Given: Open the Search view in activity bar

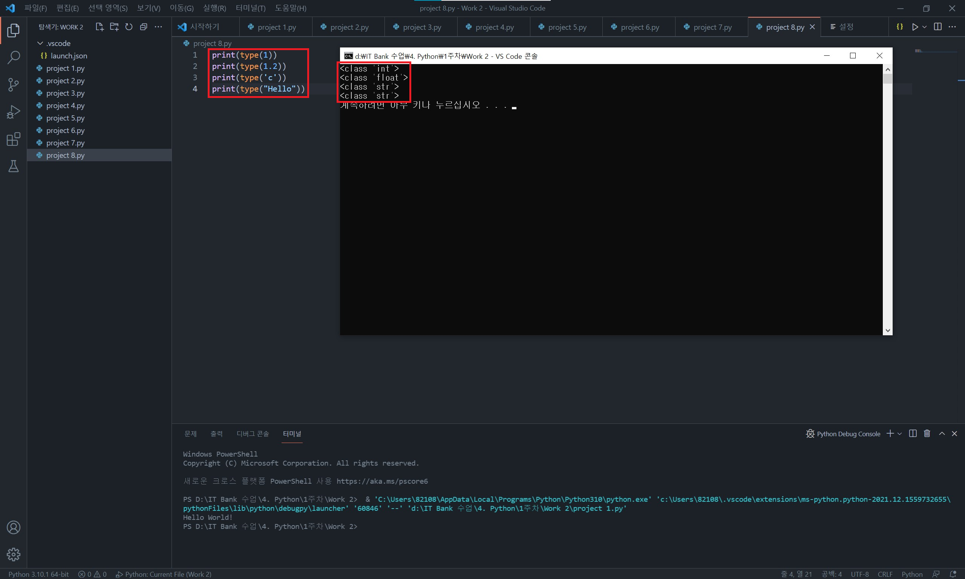Looking at the screenshot, I should [x=13, y=57].
